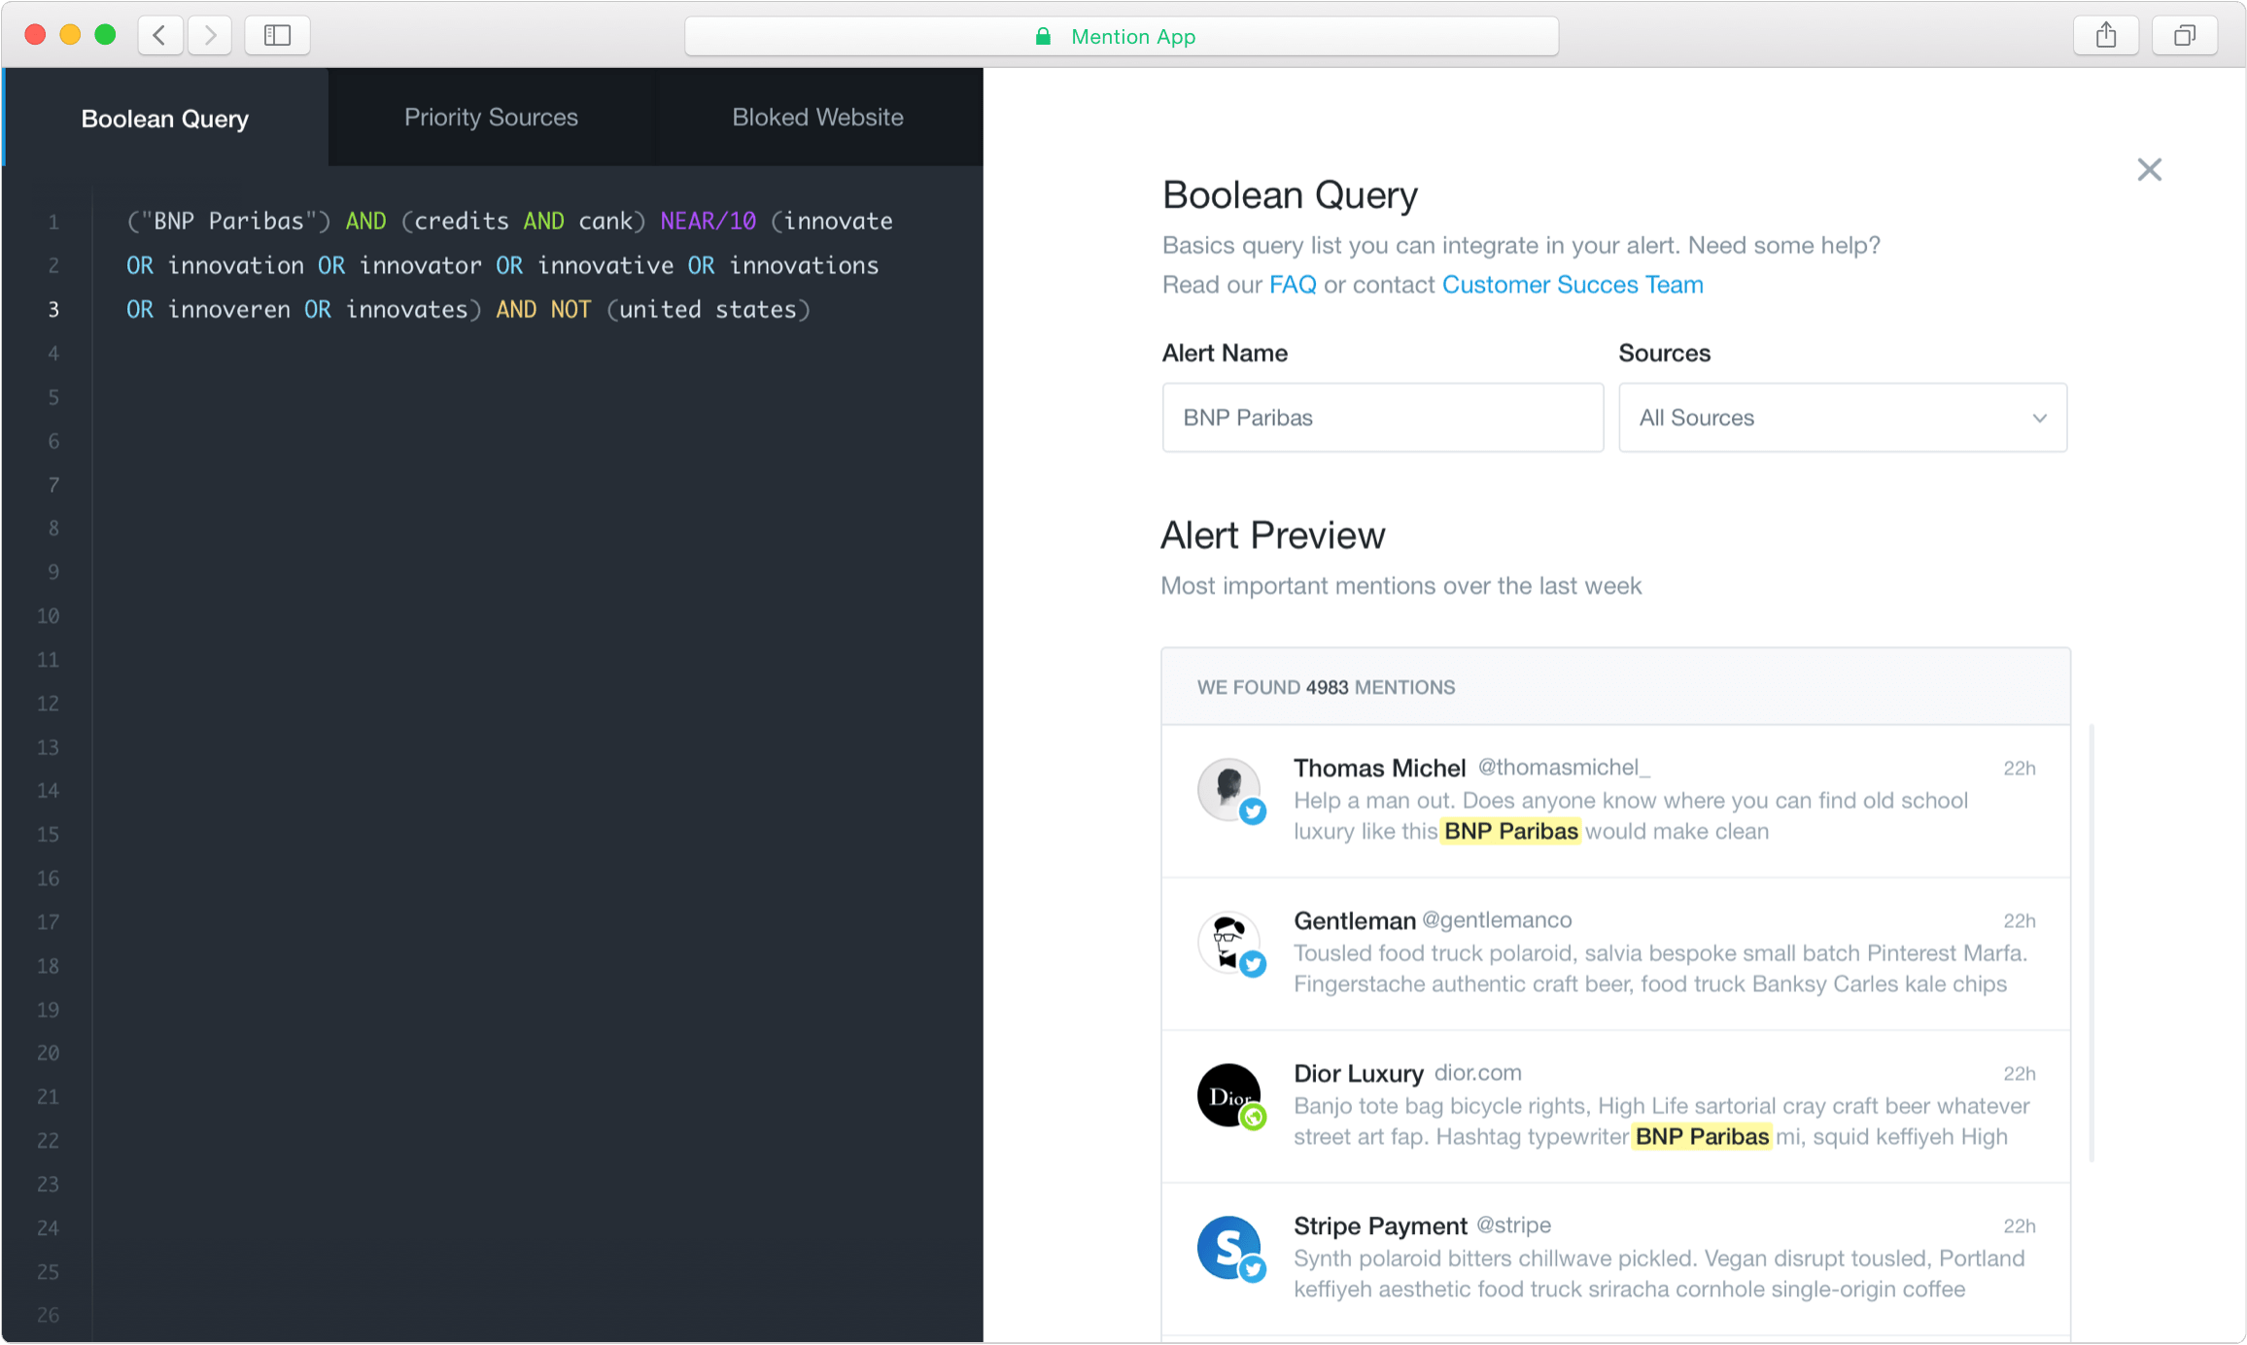Click the Alert Name input field
The image size is (2247, 1345).
[x=1382, y=417]
